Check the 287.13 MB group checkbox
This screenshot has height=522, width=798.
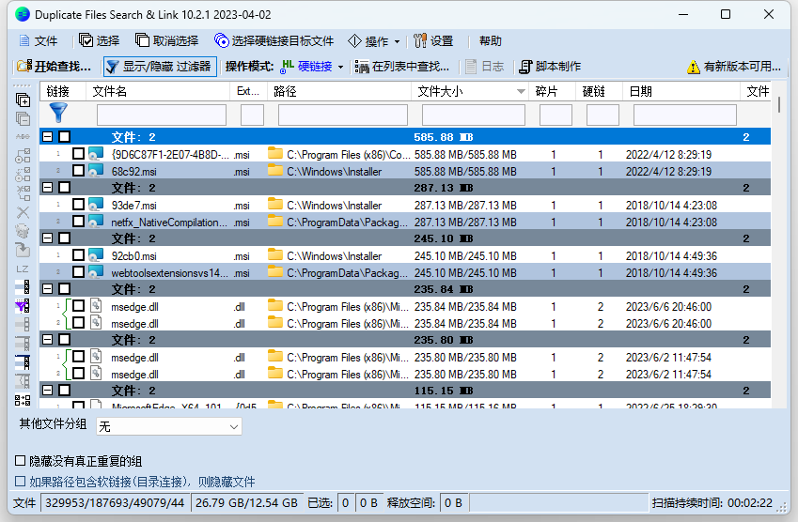coord(64,188)
